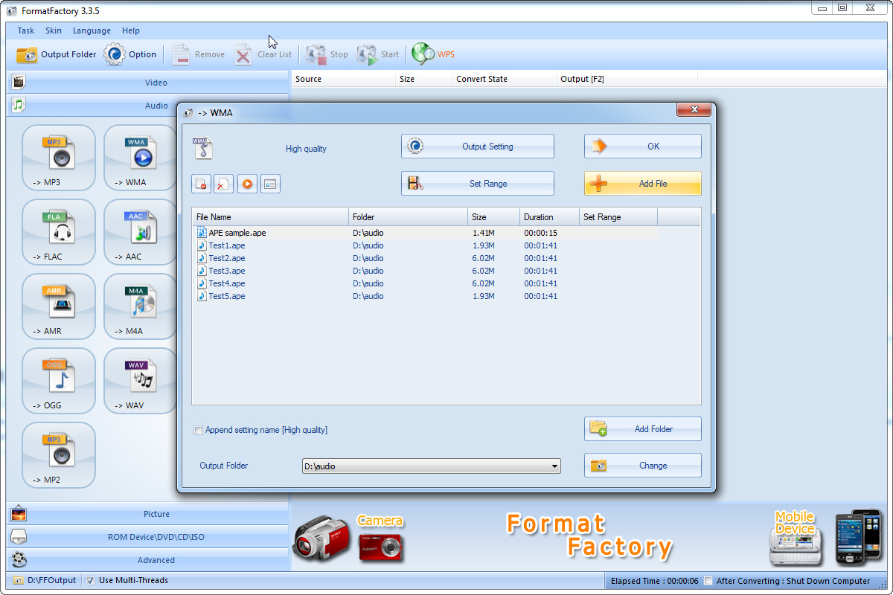Click the WPS toolbar icon
Image resolution: width=893 pixels, height=595 pixels.
pos(433,54)
